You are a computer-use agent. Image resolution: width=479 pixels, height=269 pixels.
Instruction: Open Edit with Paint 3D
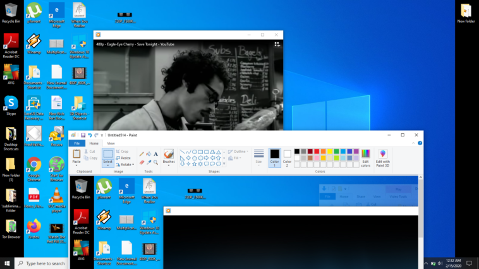pyautogui.click(x=382, y=157)
